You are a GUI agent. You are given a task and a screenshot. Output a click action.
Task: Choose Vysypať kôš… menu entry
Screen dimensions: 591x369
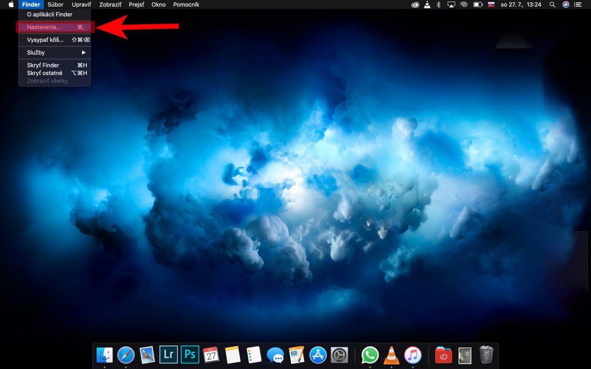pyautogui.click(x=54, y=40)
